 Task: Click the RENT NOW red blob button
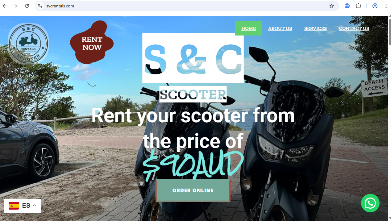pos(92,43)
